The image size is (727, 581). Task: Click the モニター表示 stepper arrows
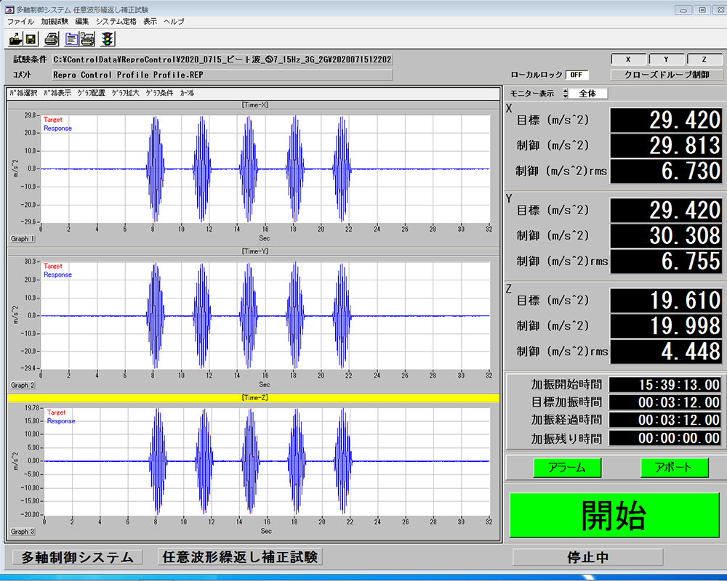(x=565, y=93)
